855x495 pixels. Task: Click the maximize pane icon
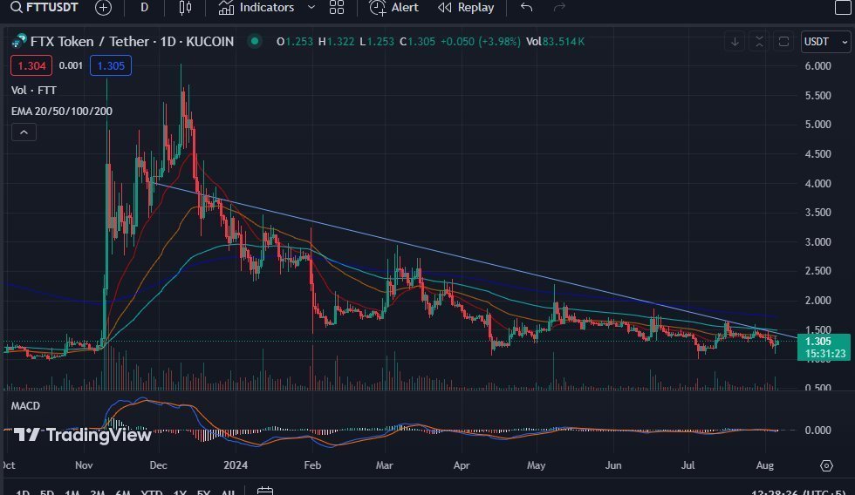(783, 42)
